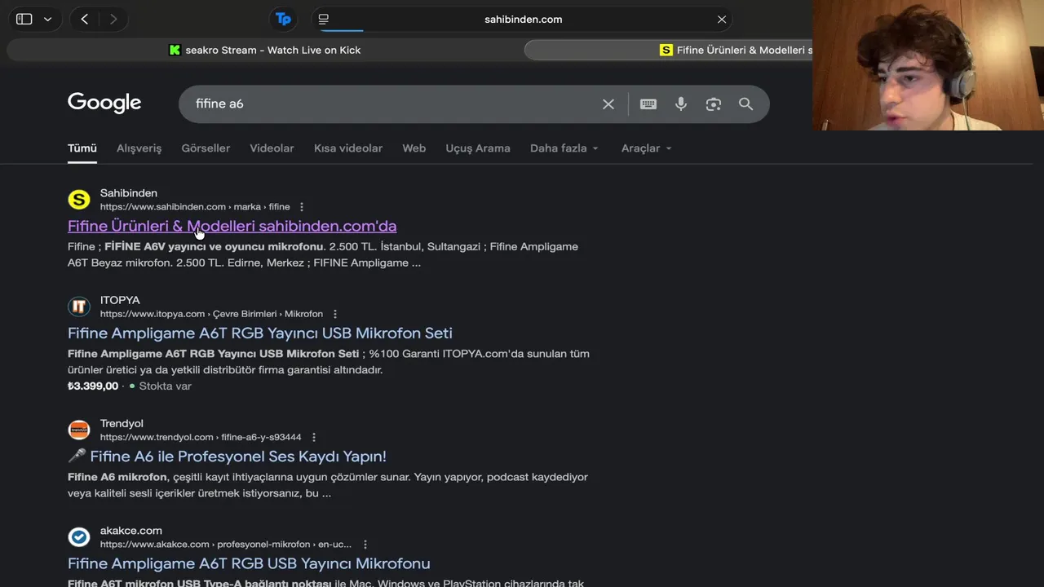
Task: Click the sahibinden.com › marka › fifine URL text
Action: [x=195, y=207]
